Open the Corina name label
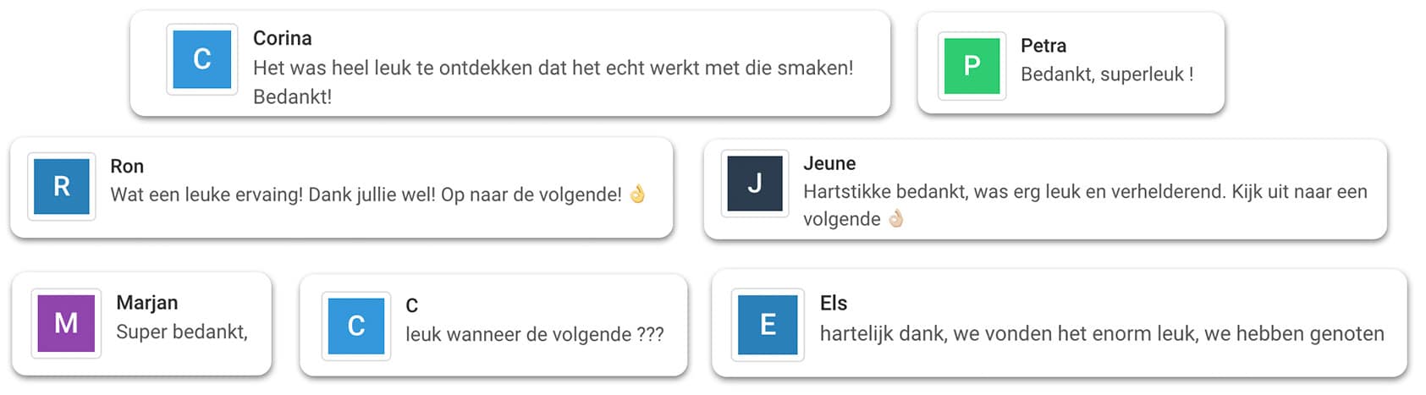Screen dimensions: 1426x395 (x=283, y=38)
